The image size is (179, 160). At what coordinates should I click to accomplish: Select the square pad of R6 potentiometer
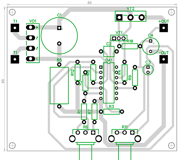click(93, 133)
